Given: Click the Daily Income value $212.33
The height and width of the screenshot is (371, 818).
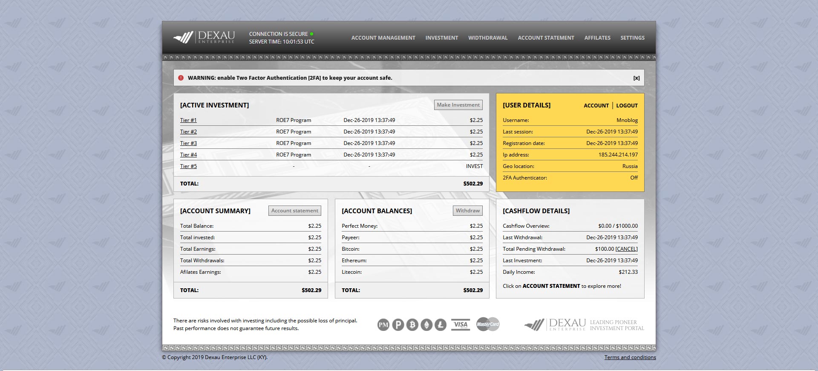Looking at the screenshot, I should tap(628, 272).
